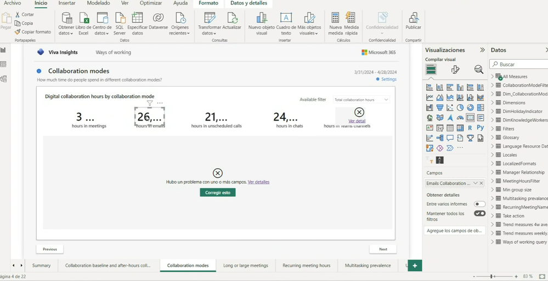This screenshot has height=281, width=548.
Task: Select the 'hours in meetings' card
Action: pos(89,119)
